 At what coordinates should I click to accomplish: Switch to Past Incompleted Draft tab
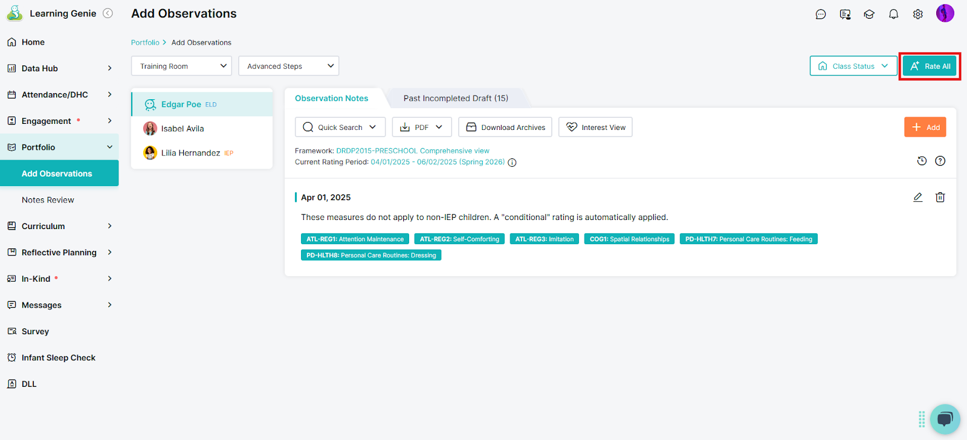(x=456, y=98)
